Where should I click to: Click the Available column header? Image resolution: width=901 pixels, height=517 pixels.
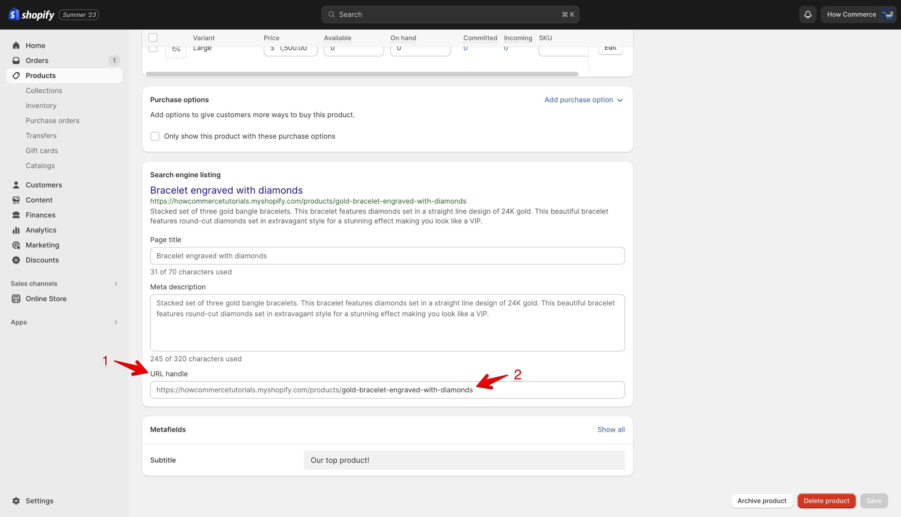coord(337,38)
